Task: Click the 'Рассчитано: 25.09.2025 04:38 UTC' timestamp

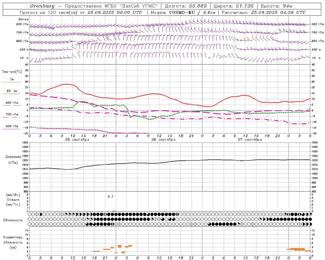Action: (x=264, y=12)
